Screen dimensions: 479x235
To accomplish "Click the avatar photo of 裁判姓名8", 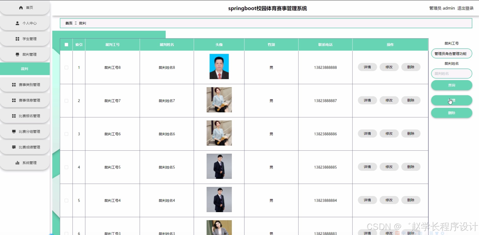I will (219, 66).
